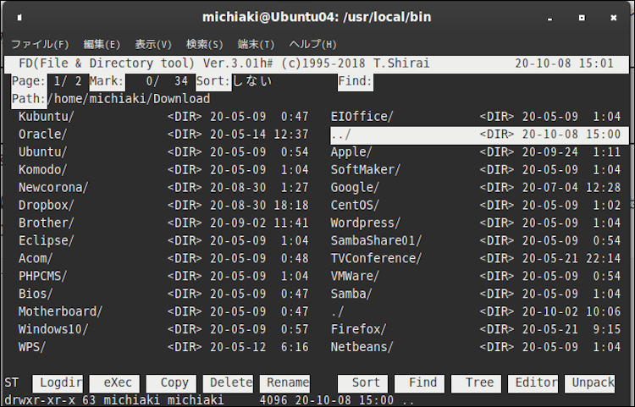Click the Find: field label
Viewport: 635px width, 407px height.
(x=355, y=81)
